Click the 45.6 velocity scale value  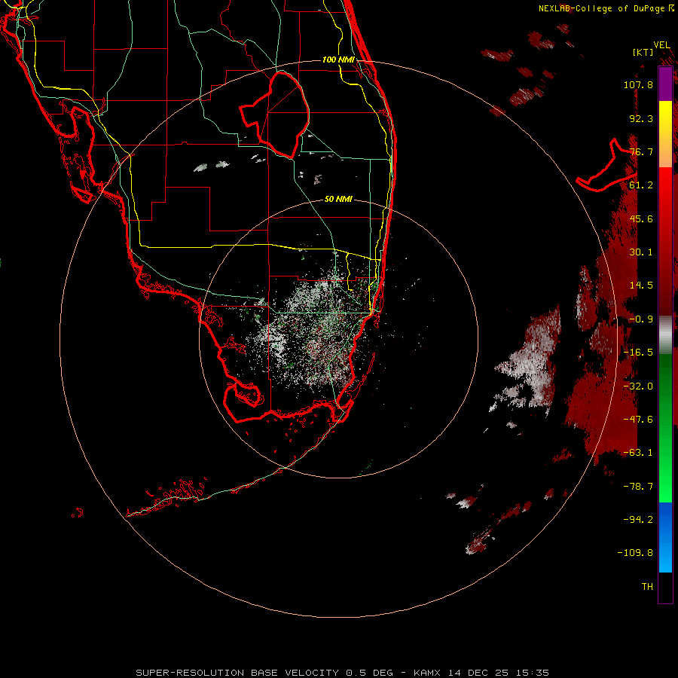click(x=641, y=218)
